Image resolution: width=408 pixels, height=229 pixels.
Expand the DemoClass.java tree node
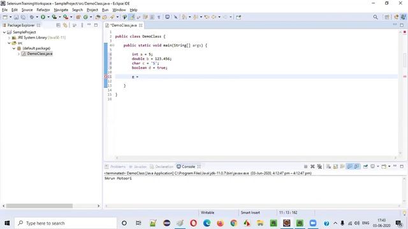pos(18,53)
